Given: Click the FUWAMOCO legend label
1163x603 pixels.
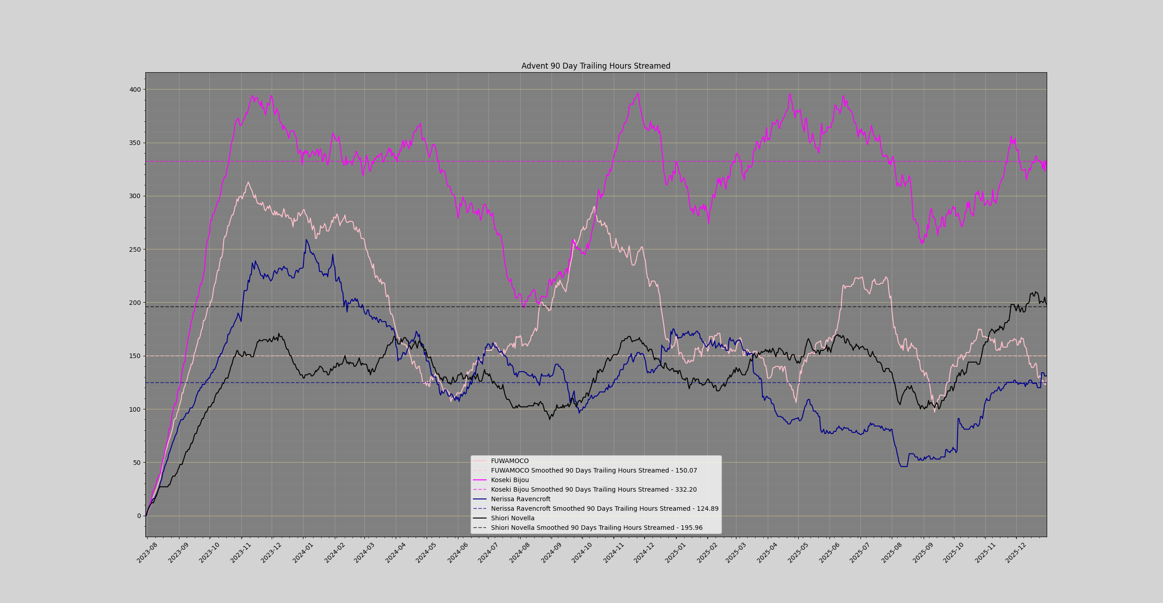Looking at the screenshot, I should [x=510, y=461].
